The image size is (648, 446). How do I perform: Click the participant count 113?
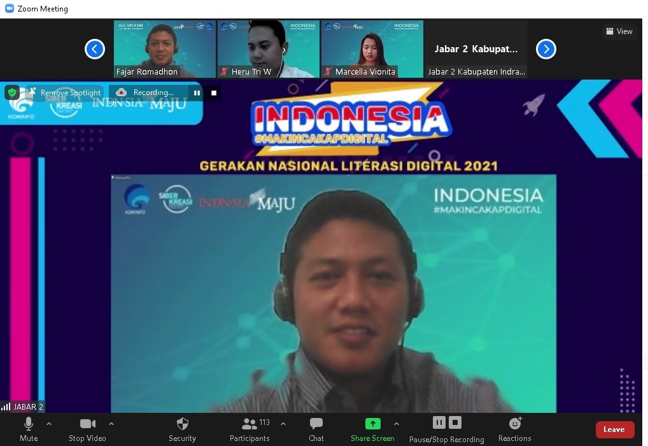coord(265,422)
